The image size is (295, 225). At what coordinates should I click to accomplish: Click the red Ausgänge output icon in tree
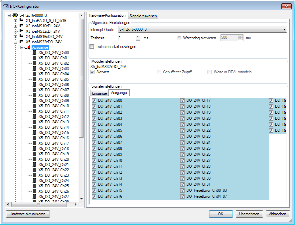pyautogui.click(x=28, y=47)
